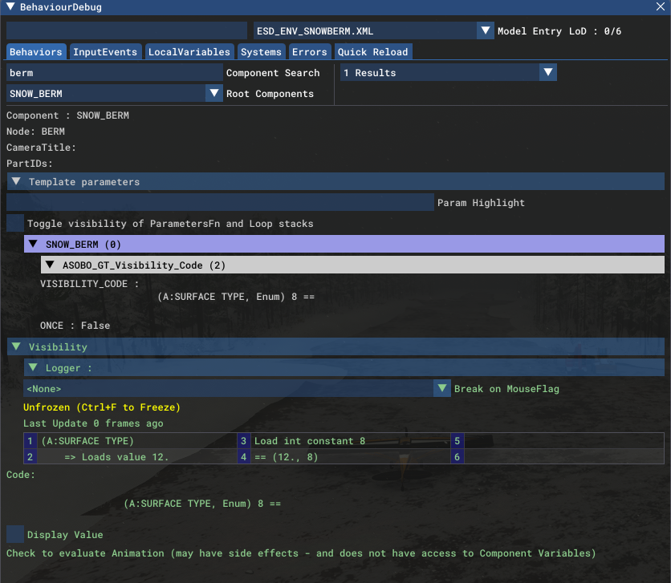This screenshot has width=671, height=583.
Task: Click the triangle beside SNOW_BERM (0)
Action: click(x=33, y=244)
